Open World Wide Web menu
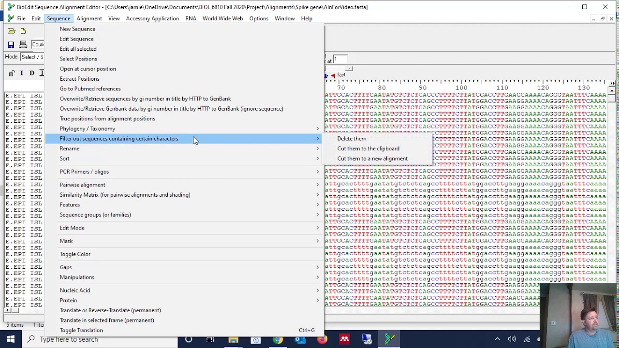 coord(222,18)
